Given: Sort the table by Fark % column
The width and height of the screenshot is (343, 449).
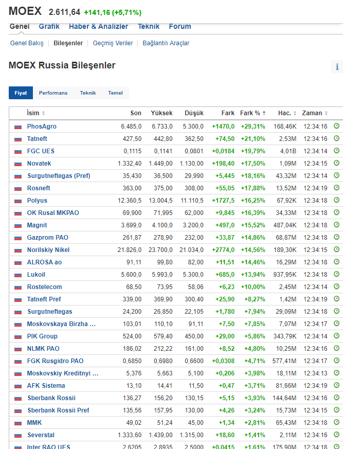Looking at the screenshot, I should (253, 113).
